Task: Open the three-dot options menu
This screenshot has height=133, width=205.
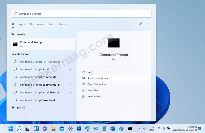Action: (x=148, y=24)
